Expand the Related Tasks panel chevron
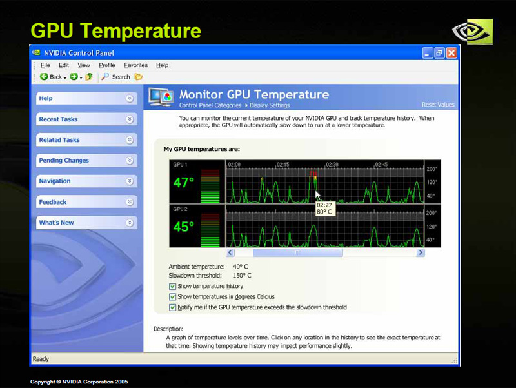Screen dimensions: 516x388 tap(130, 140)
